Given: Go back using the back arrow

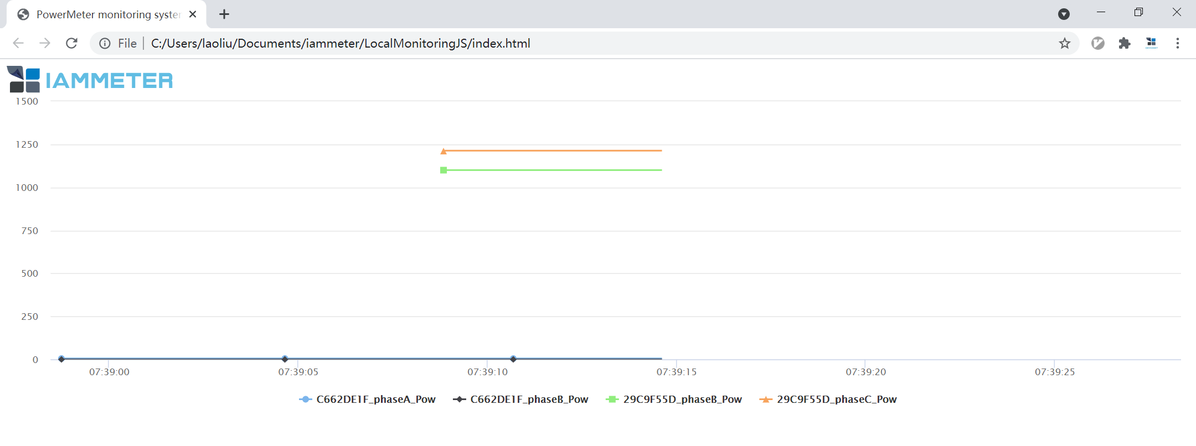Looking at the screenshot, I should point(18,43).
